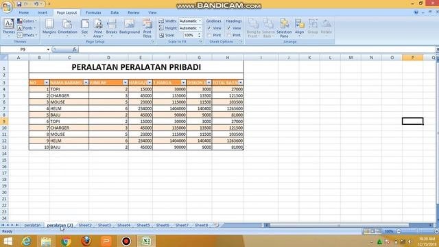The image size is (439, 247).
Task: Open Print Area options
Action: [98, 28]
